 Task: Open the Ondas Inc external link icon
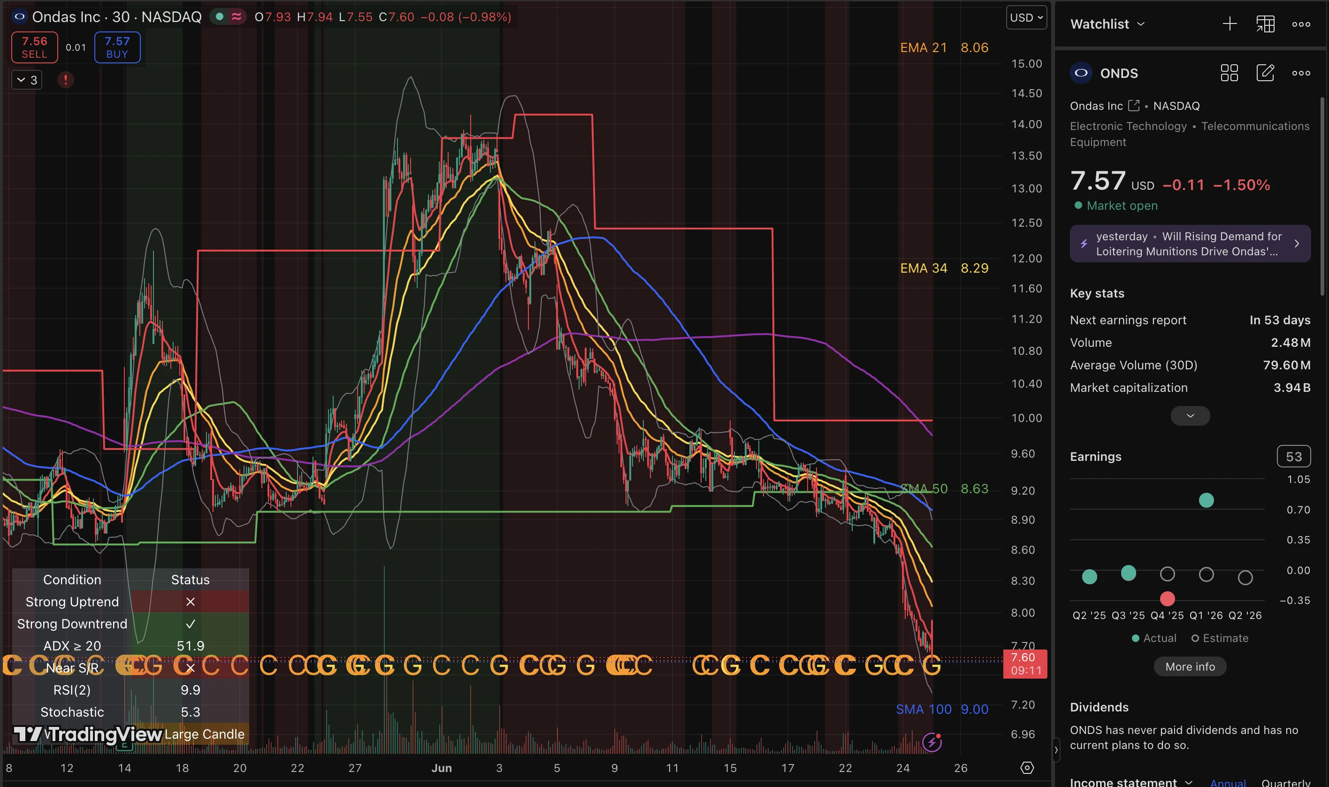[1133, 106]
